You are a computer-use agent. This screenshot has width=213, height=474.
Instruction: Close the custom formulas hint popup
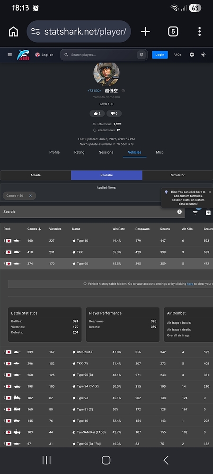coord(210,192)
